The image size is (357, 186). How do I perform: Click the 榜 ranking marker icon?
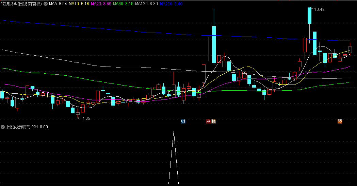[214, 121]
